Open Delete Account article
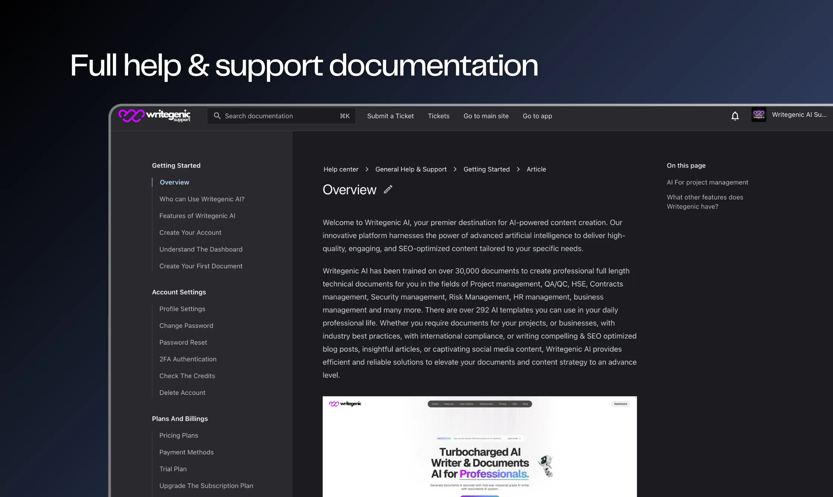Image resolution: width=833 pixels, height=497 pixels. click(183, 393)
